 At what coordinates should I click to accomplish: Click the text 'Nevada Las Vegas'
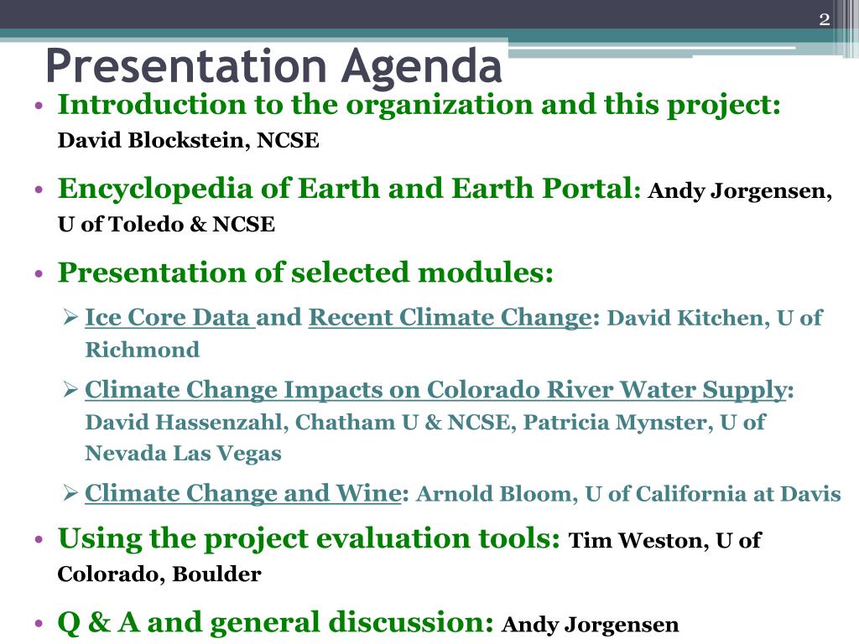click(x=183, y=454)
